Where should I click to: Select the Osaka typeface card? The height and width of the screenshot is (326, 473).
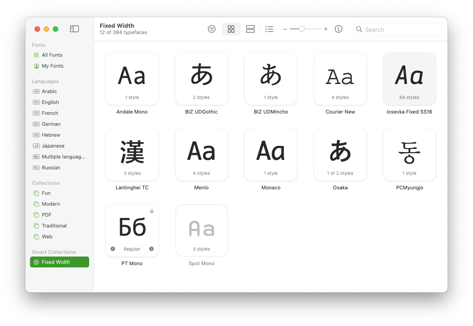click(x=340, y=155)
